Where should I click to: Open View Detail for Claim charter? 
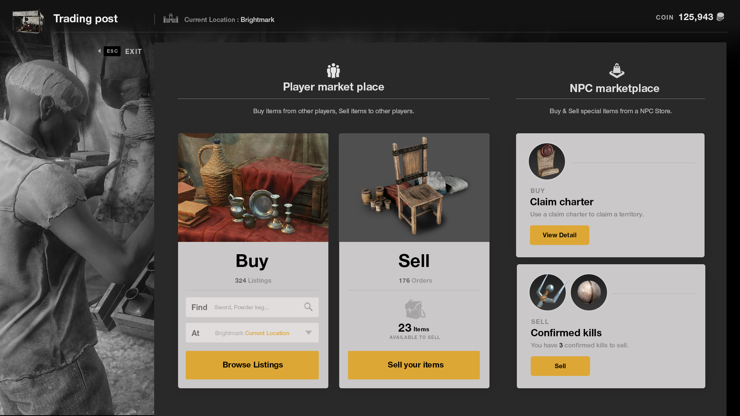pos(559,235)
